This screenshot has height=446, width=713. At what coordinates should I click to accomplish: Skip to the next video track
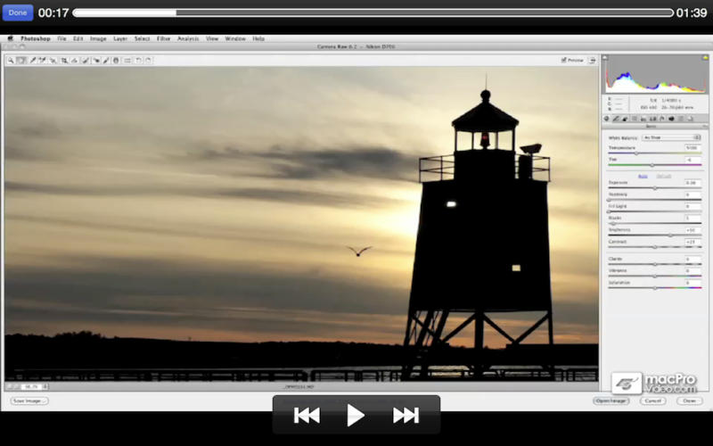(406, 415)
